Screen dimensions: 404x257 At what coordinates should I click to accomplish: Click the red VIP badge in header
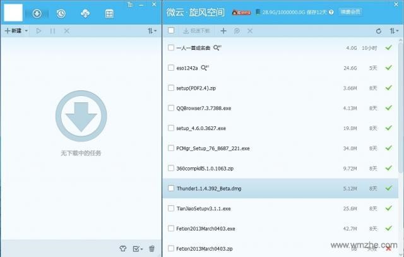point(241,13)
